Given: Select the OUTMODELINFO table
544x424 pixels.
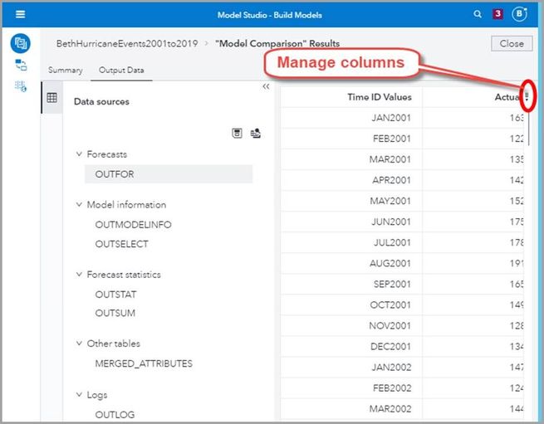Looking at the screenshot, I should tap(134, 225).
